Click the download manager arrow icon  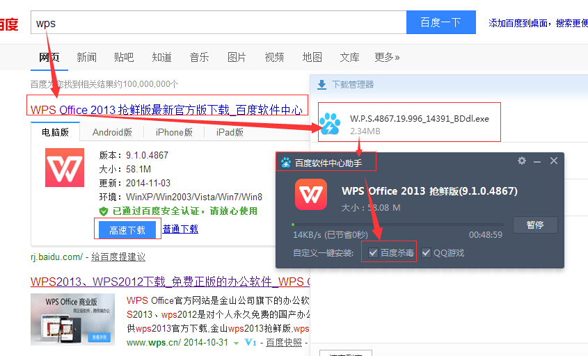(x=321, y=85)
